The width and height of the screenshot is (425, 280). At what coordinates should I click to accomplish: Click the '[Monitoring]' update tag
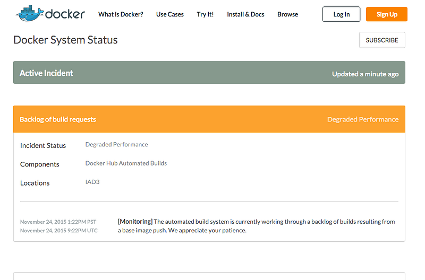pos(135,222)
